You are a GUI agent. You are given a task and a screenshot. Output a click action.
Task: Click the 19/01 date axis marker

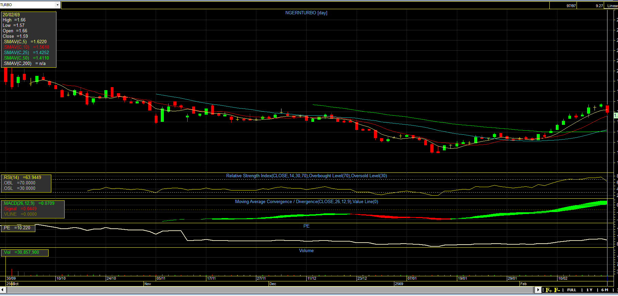tap(462, 278)
